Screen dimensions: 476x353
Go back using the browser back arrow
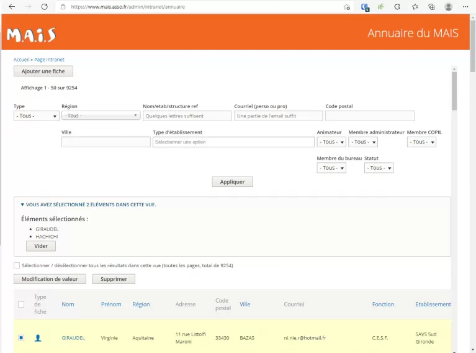[12, 7]
